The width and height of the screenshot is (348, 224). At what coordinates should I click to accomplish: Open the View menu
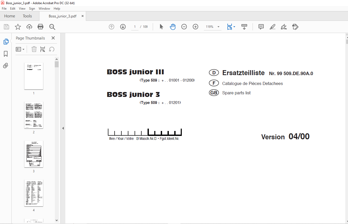tap(22, 9)
